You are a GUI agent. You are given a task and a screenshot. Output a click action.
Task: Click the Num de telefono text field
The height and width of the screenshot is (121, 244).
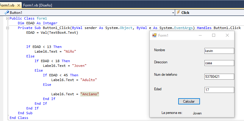point(219,77)
